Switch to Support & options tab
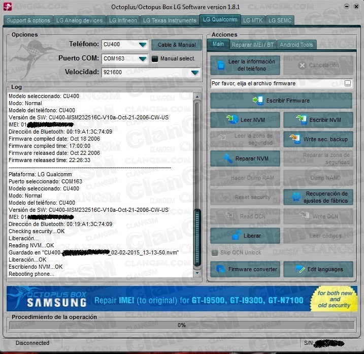 (28, 20)
